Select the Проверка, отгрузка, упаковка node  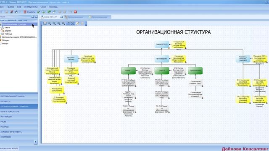point(243,59)
